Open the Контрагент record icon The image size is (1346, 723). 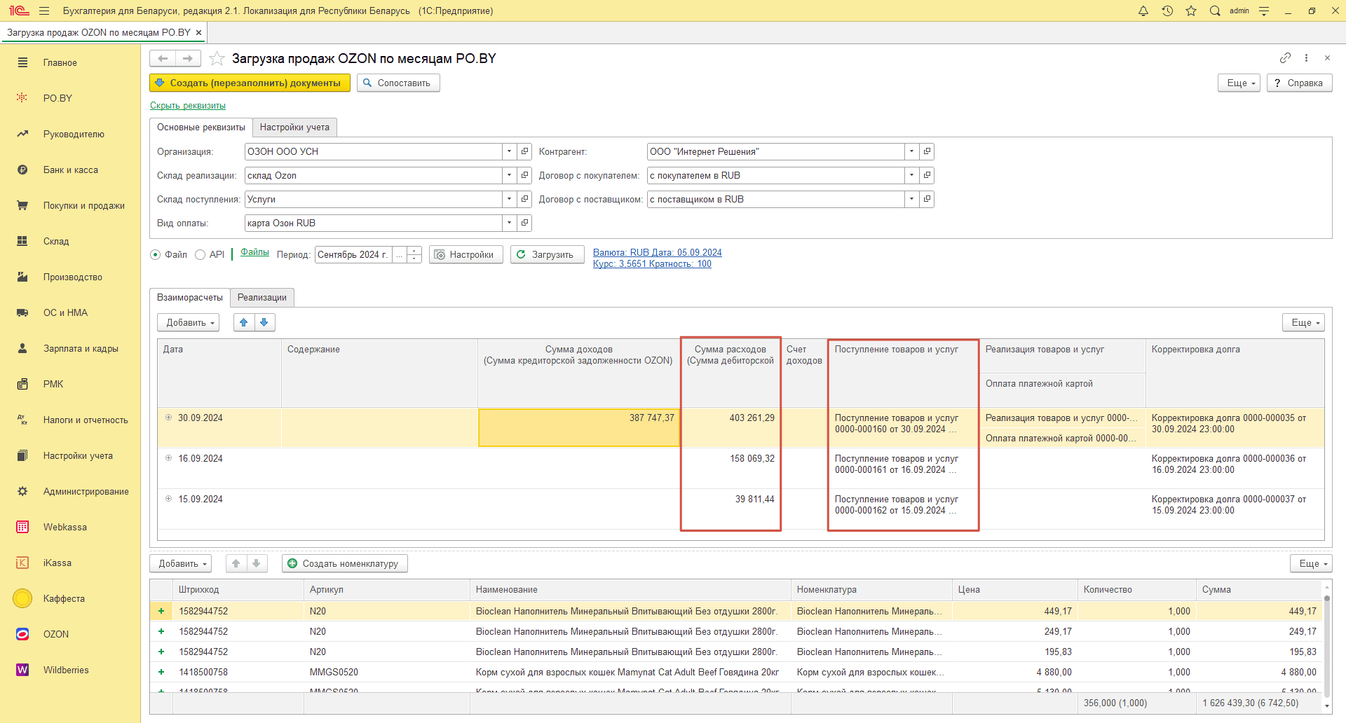point(927,151)
